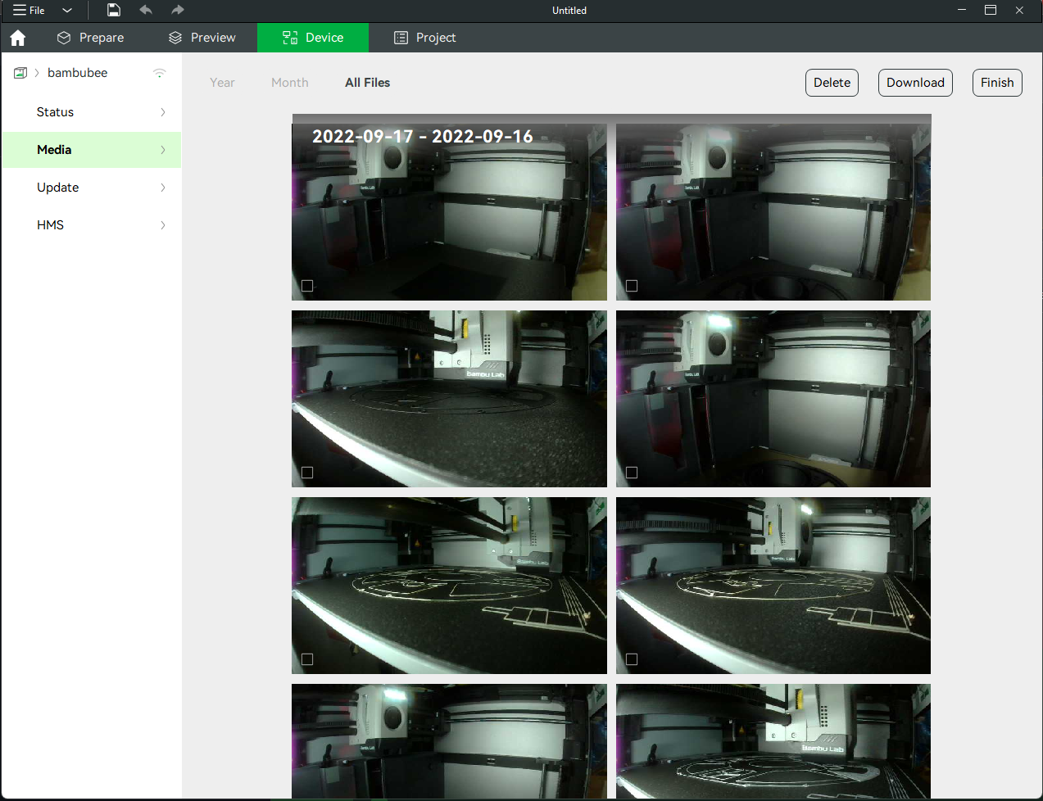Tick checkbox on top-right camera thumbnail
Viewport: 1043px width, 801px height.
point(632,286)
